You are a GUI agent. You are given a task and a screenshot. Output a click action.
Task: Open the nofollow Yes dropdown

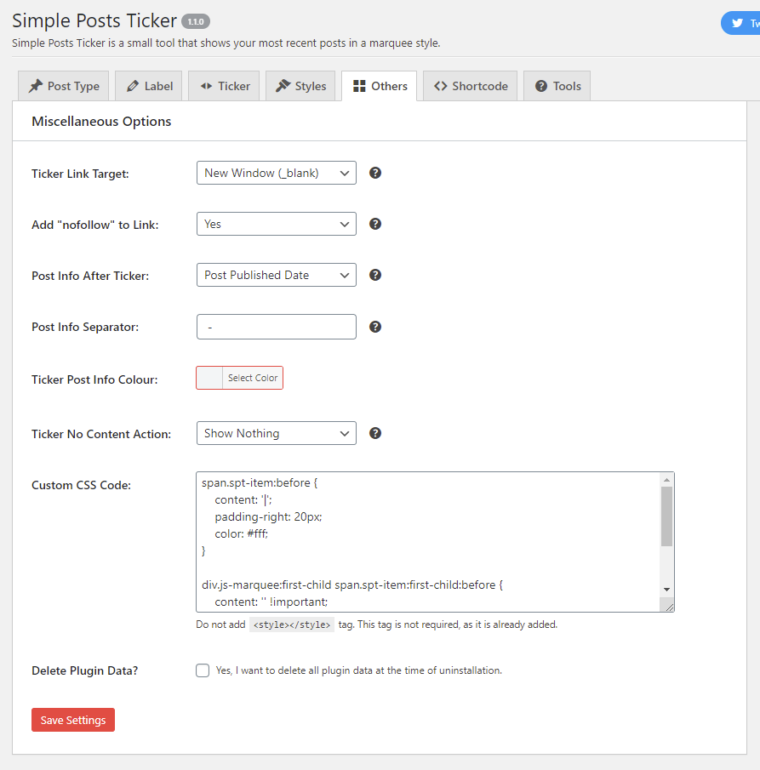(277, 224)
